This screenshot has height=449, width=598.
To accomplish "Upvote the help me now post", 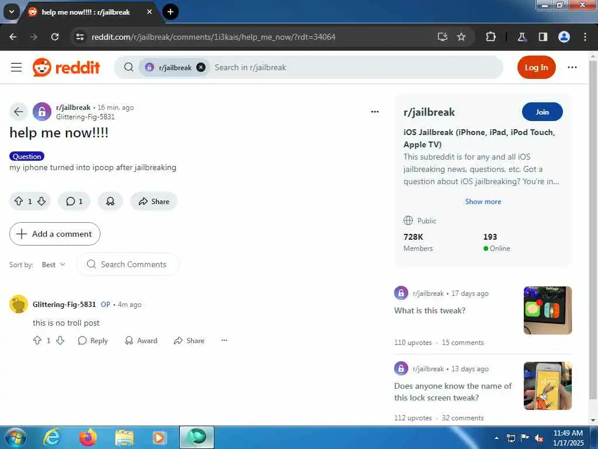I will 18,201.
